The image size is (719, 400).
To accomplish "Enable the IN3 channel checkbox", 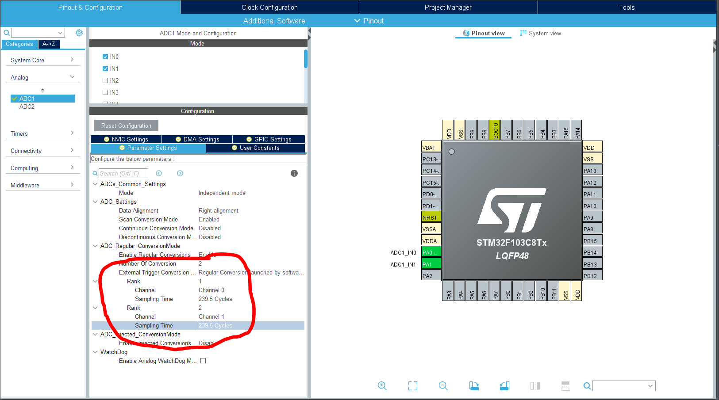I will [x=105, y=92].
